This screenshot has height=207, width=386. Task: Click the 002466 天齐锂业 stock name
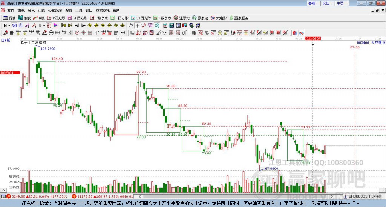point(371,42)
